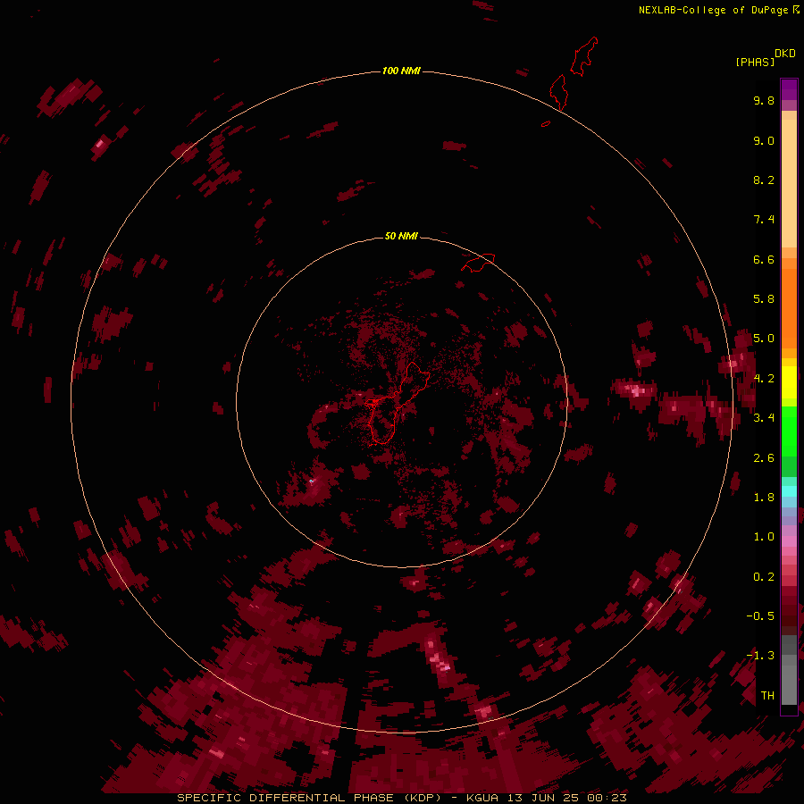Click the 1.8 value on the scale
Image resolution: width=804 pixels, height=804 pixels.
pyautogui.click(x=764, y=498)
